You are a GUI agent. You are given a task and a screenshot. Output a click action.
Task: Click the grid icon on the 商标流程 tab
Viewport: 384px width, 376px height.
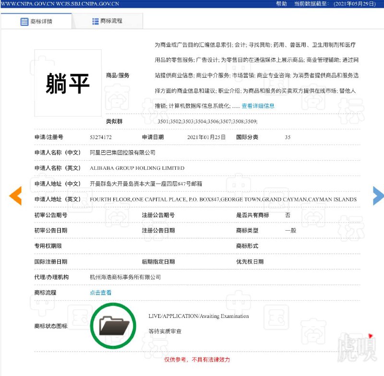click(95, 21)
